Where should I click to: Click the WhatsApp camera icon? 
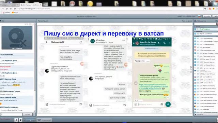(162, 104)
